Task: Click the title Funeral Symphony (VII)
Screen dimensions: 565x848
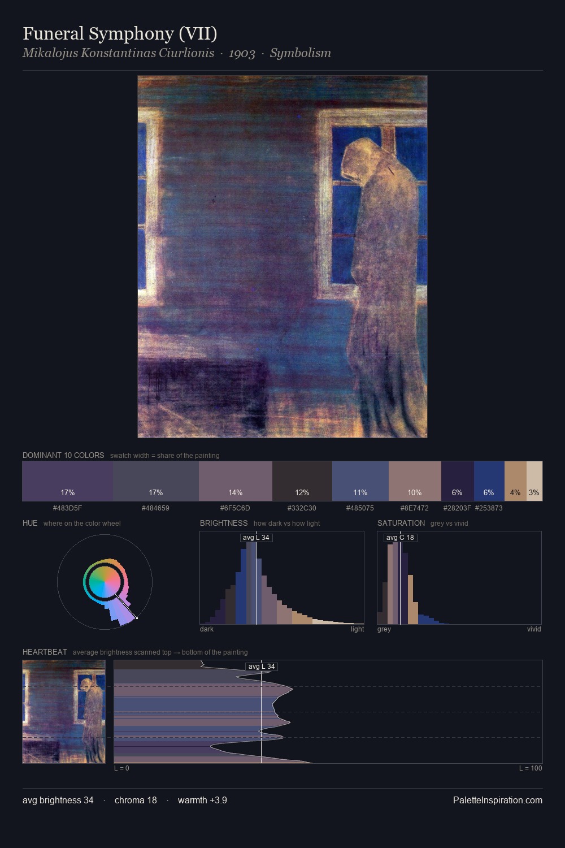Action: (120, 33)
